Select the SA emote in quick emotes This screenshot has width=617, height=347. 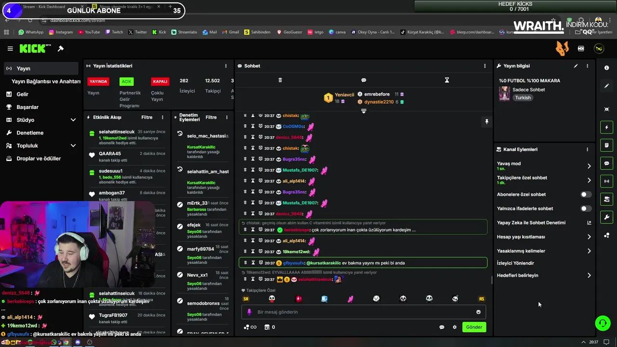(246, 299)
